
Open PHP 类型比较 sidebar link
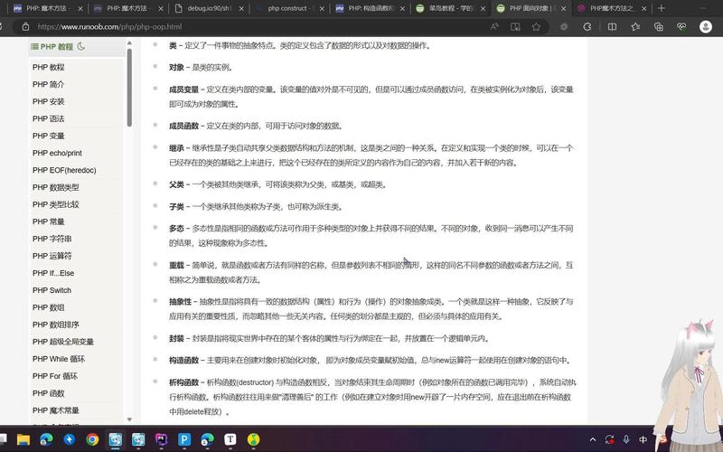point(56,204)
